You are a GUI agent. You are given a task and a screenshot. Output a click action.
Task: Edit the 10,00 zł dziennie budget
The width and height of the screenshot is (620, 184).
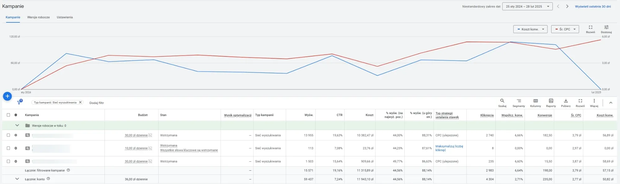(x=136, y=148)
